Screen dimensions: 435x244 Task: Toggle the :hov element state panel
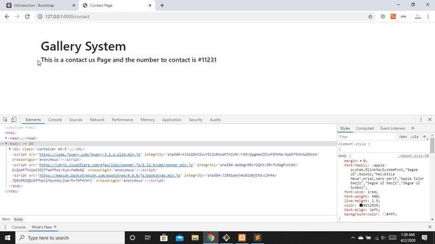pos(403,137)
